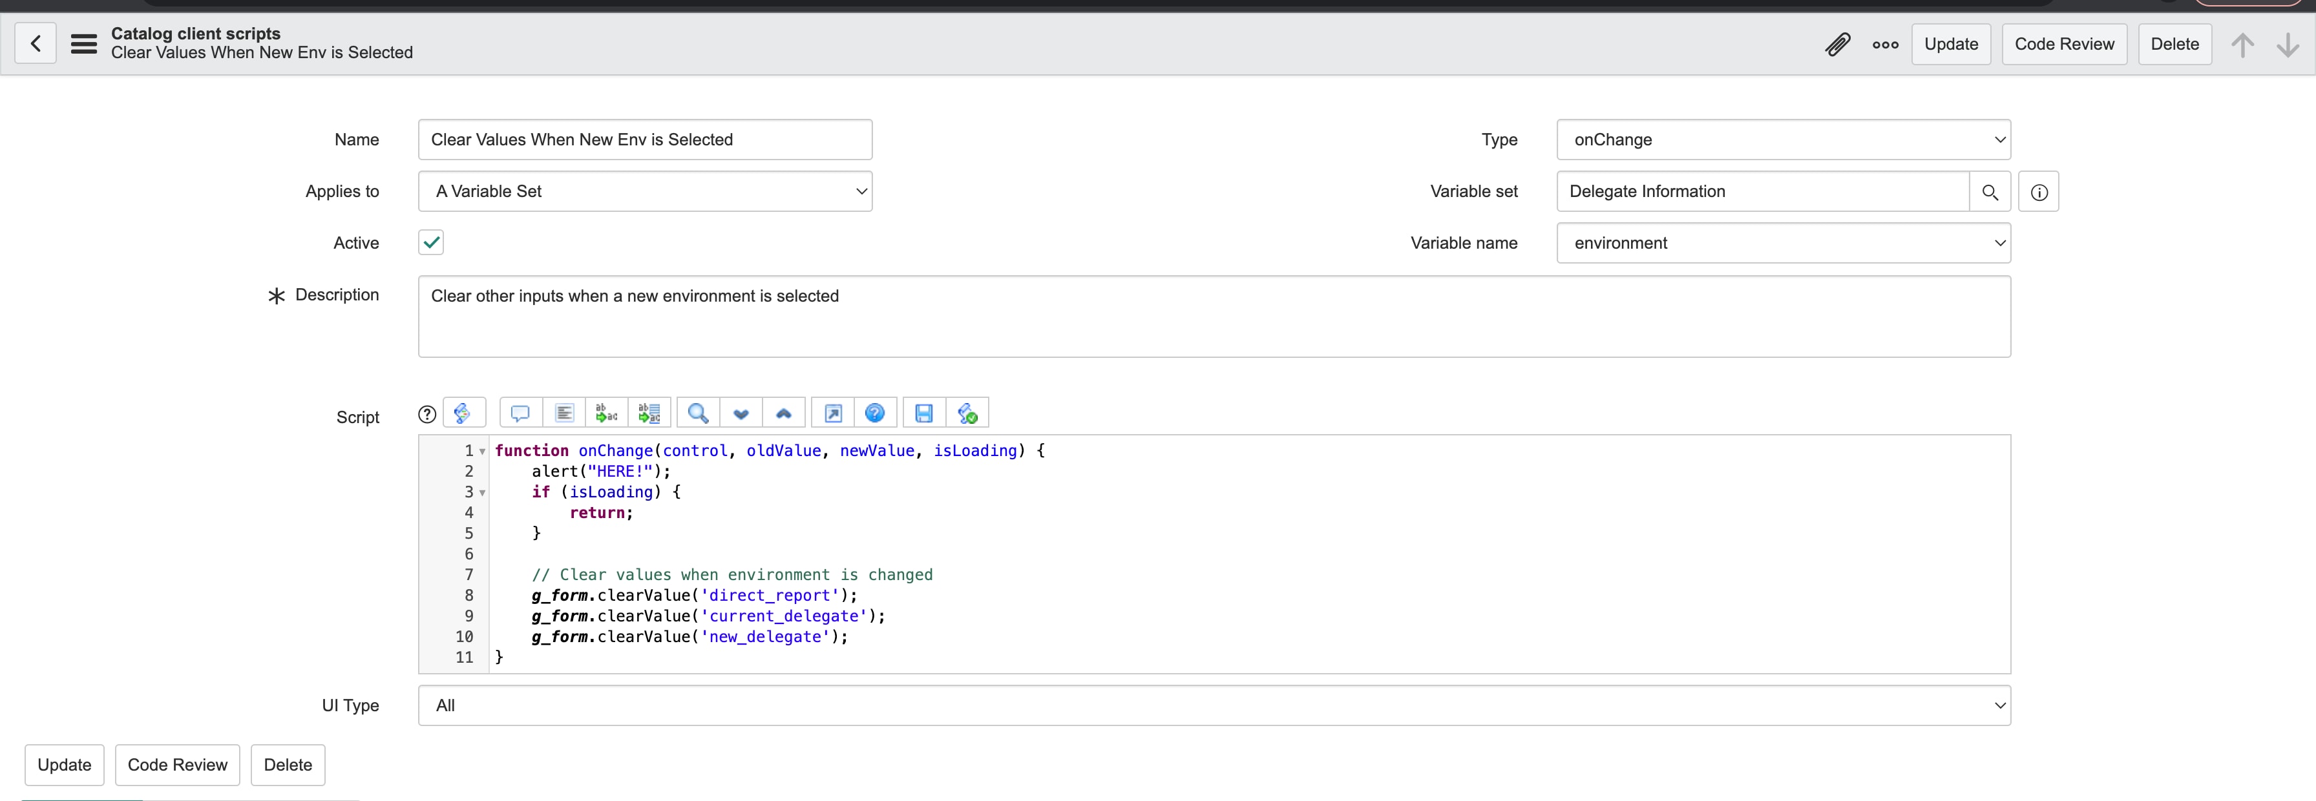Click the return statement on line 4
The height and width of the screenshot is (801, 2316).
point(602,512)
